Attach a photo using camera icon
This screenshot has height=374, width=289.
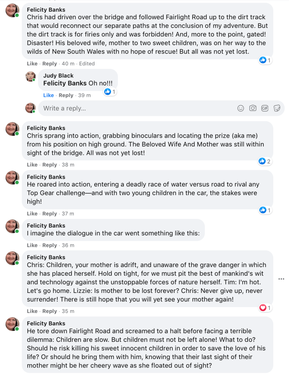click(252, 108)
